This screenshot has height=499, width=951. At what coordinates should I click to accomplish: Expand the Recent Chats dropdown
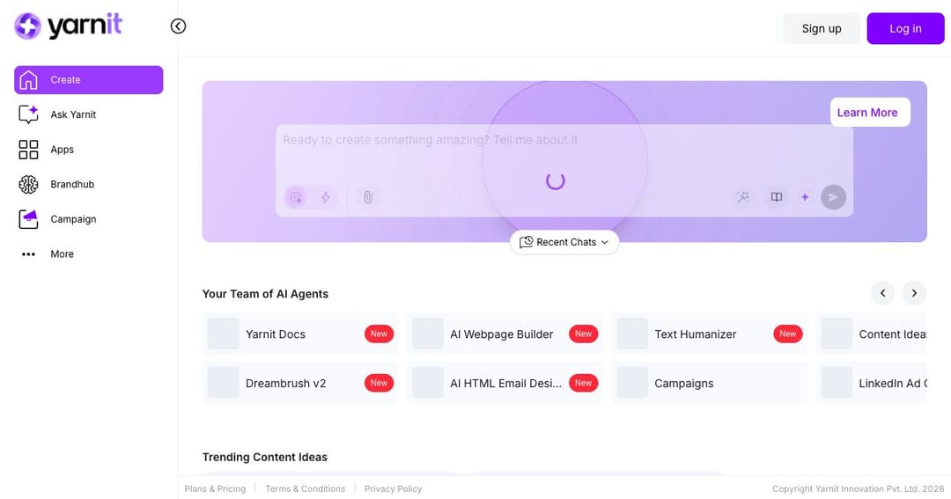(564, 242)
